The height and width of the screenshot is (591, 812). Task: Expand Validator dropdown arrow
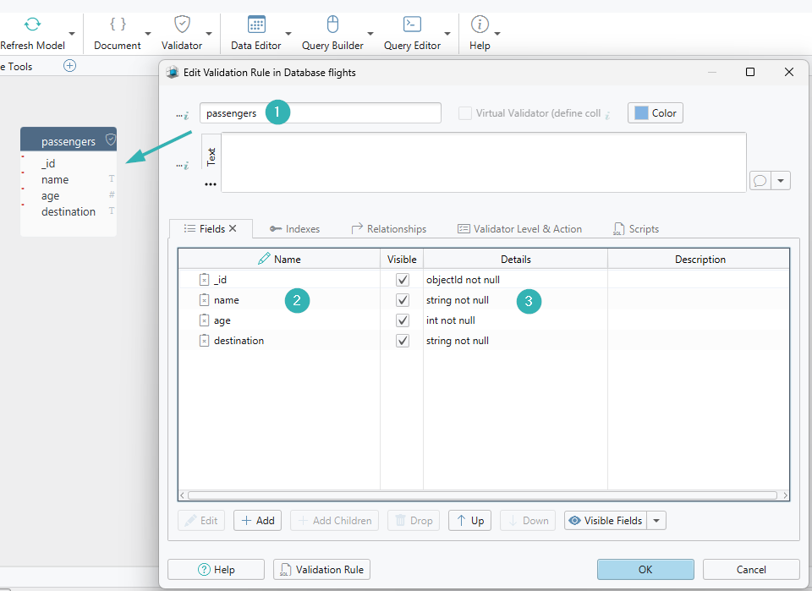(x=209, y=34)
